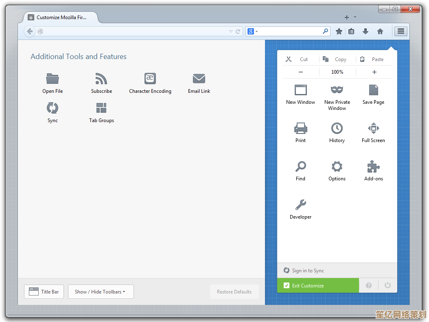Click the bookmark star icon in toolbar

pyautogui.click(x=339, y=31)
